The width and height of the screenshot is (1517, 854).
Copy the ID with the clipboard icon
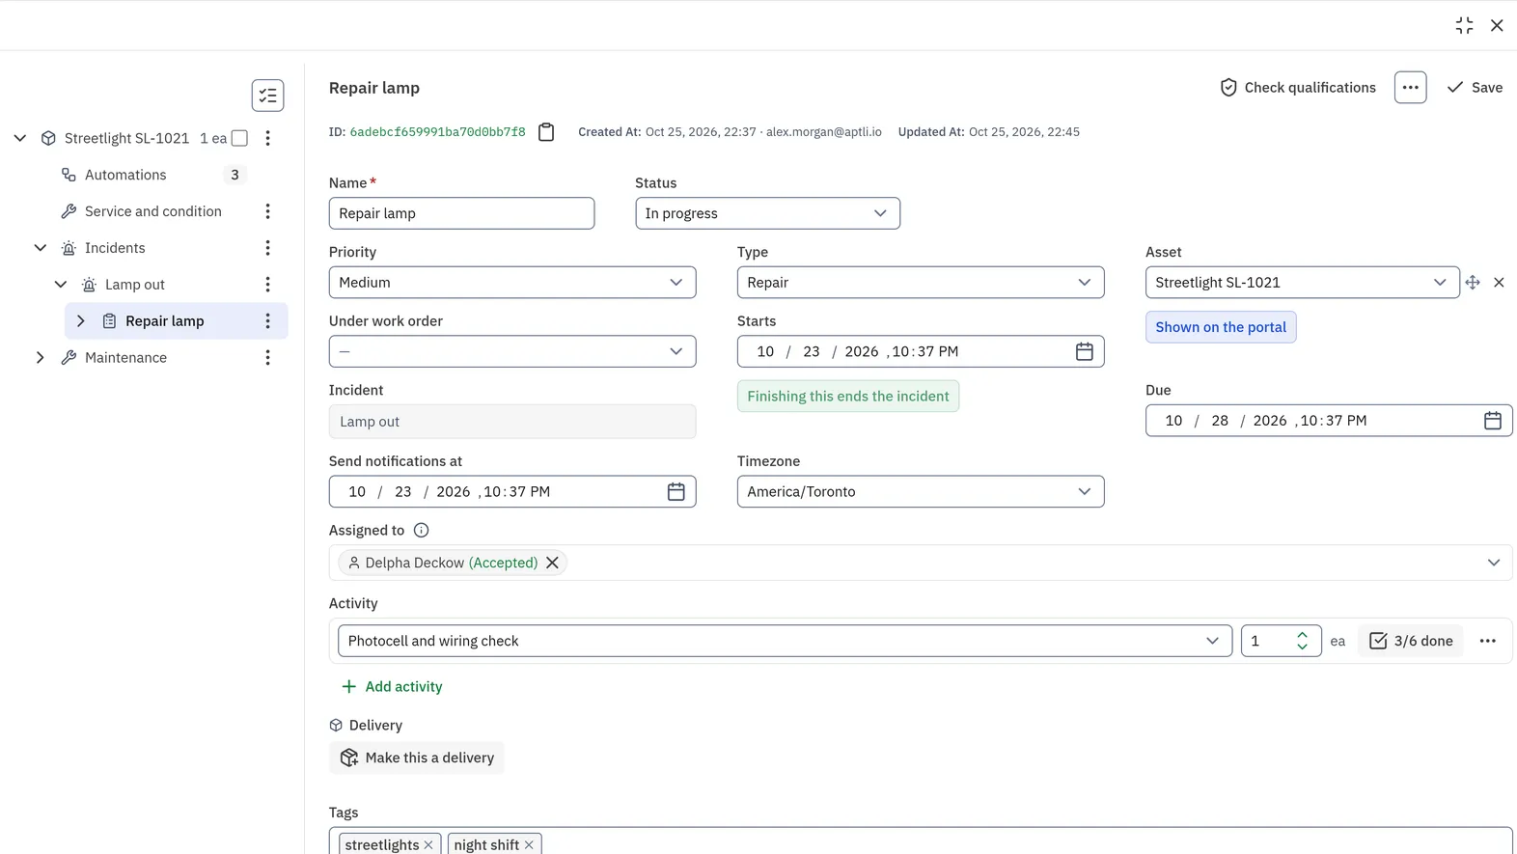(x=546, y=132)
